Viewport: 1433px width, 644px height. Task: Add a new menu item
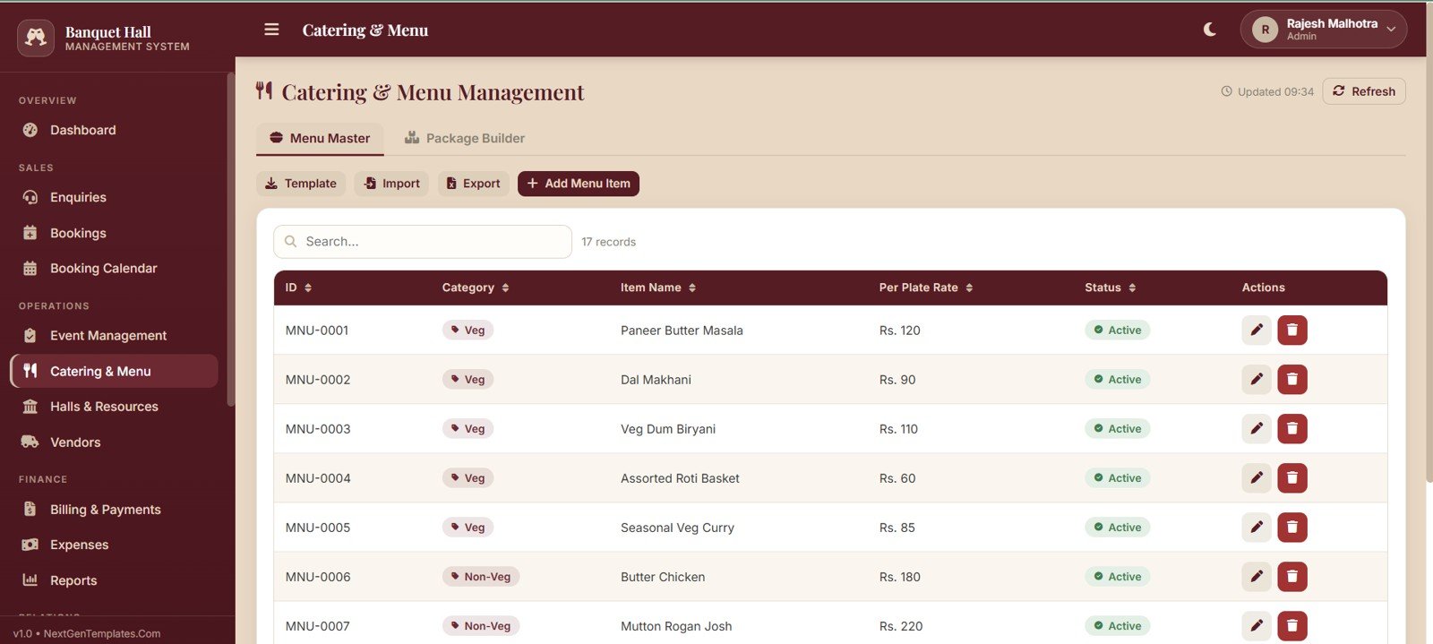pos(579,184)
